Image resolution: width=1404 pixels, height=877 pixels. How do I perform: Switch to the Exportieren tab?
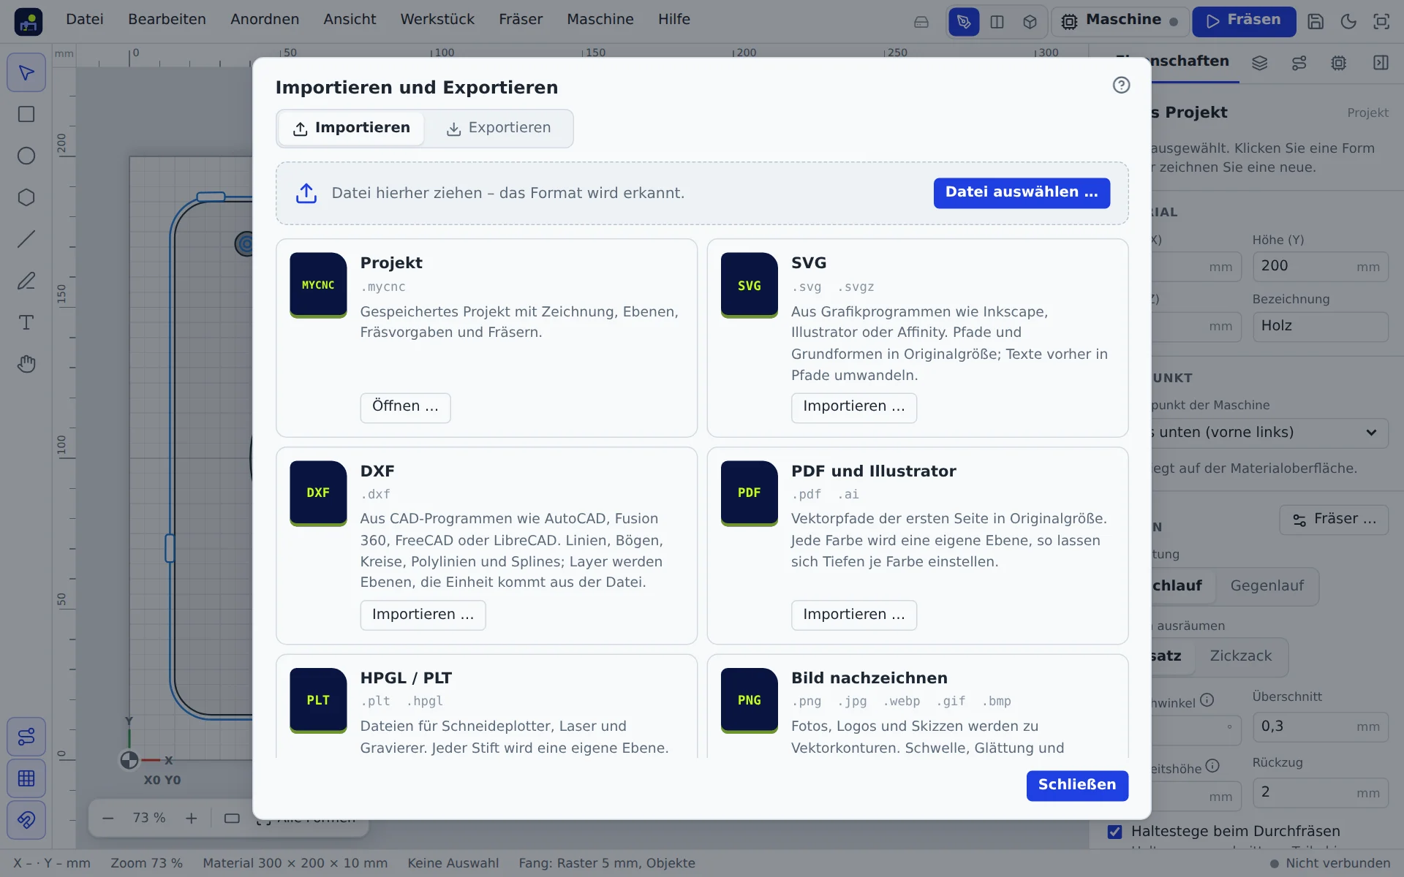[x=499, y=129]
